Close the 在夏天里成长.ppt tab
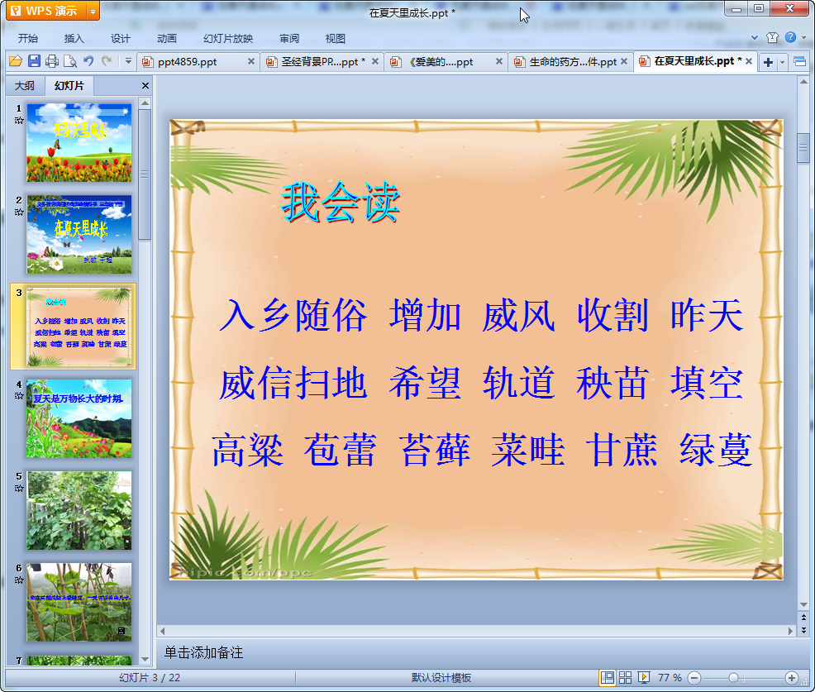Image resolution: width=815 pixels, height=692 pixels. click(x=749, y=61)
